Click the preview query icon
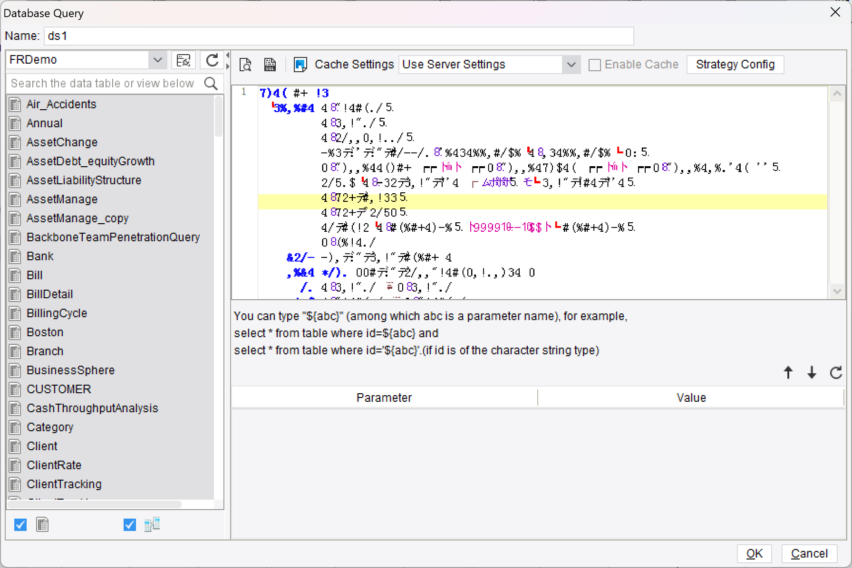Screen dimensions: 852x568 [x=245, y=65]
